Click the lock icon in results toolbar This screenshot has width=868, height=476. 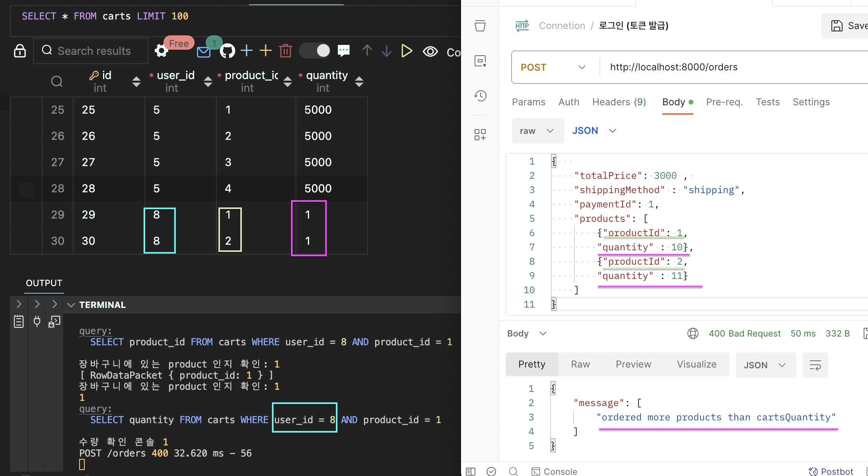click(20, 51)
